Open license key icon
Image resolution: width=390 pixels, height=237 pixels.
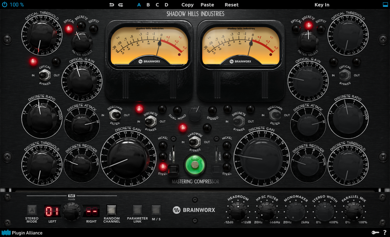(375, 232)
